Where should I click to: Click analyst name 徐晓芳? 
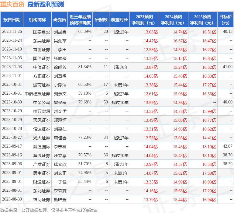pos(60,67)
